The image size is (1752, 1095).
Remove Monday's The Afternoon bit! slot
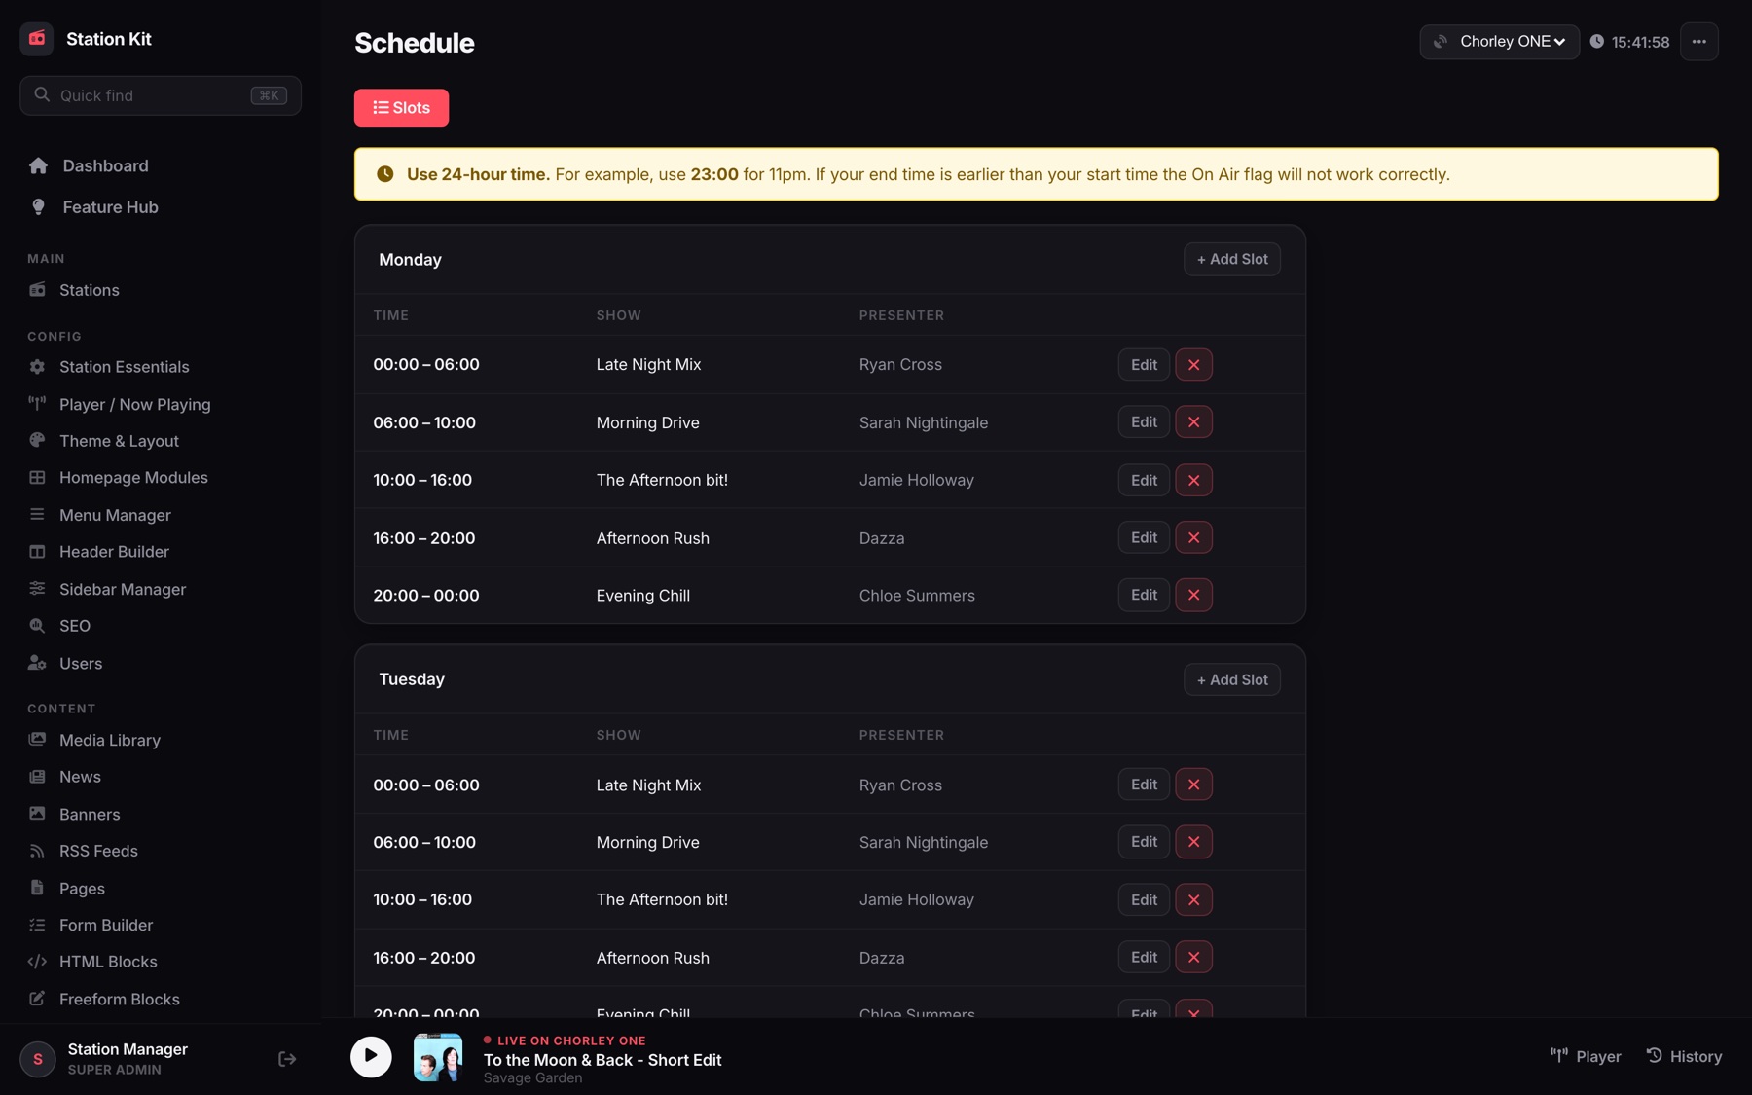1193,480
